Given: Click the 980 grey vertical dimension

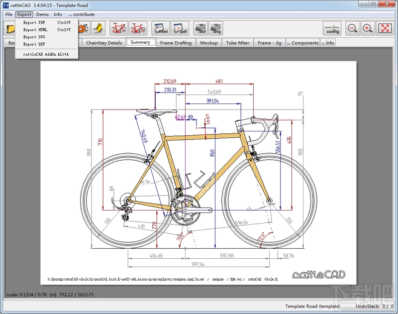Looking at the screenshot, I should click(89, 152).
